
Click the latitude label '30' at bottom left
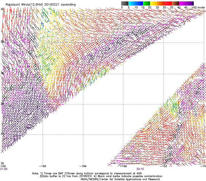pyautogui.click(x=2, y=163)
